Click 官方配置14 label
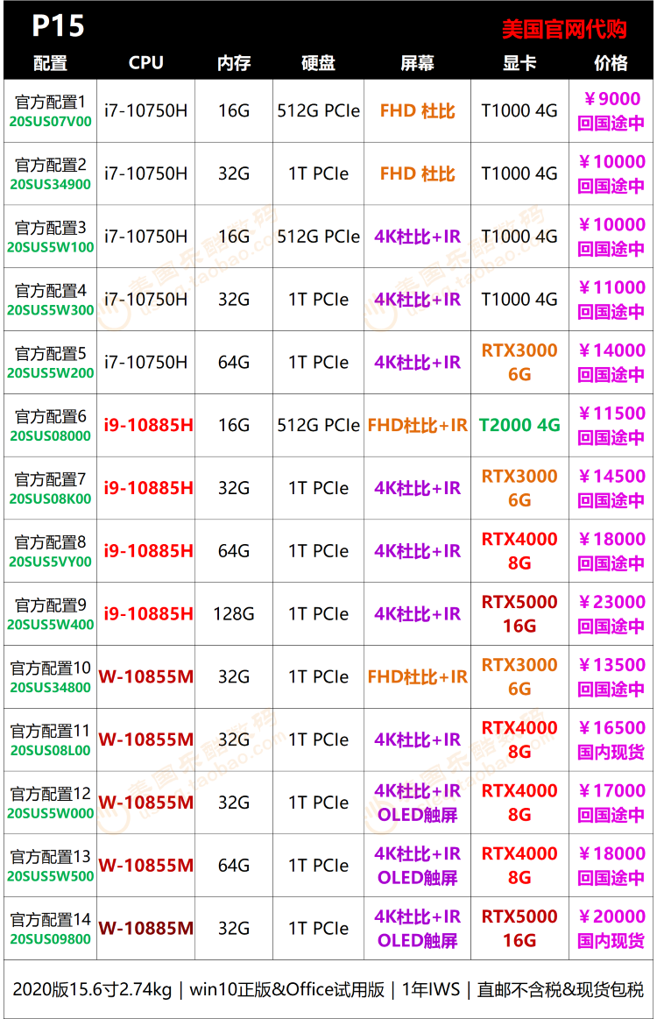The height and width of the screenshot is (1019, 657). (50, 920)
